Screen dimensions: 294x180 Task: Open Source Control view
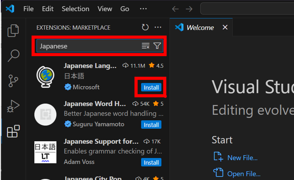coord(13,81)
